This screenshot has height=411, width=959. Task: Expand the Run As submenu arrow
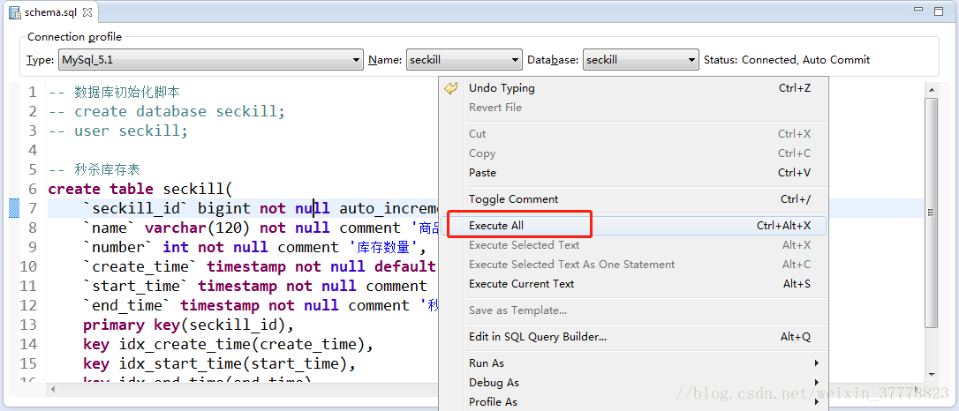point(817,363)
